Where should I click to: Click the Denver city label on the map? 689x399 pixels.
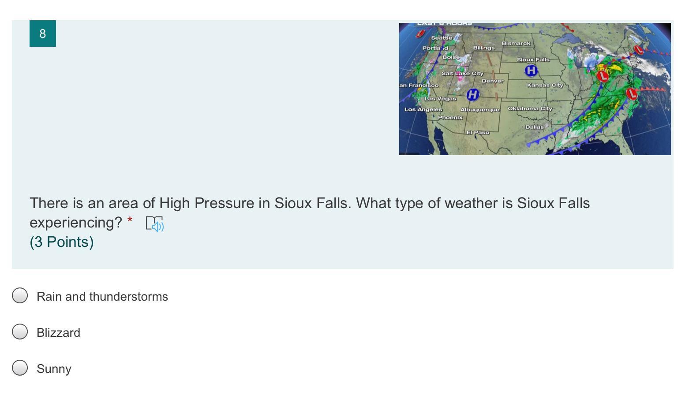pos(492,81)
